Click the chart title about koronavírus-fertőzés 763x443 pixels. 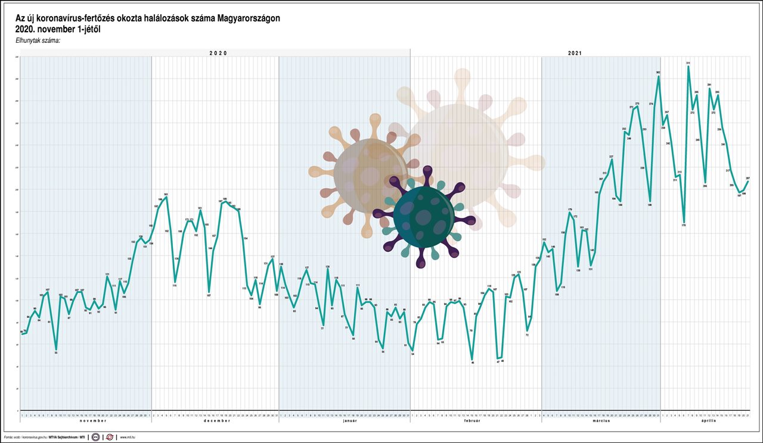148,23
